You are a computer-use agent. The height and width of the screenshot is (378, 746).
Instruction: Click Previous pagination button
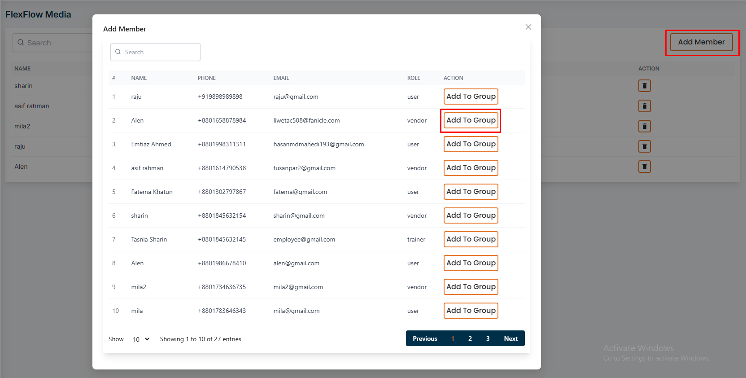(424, 338)
